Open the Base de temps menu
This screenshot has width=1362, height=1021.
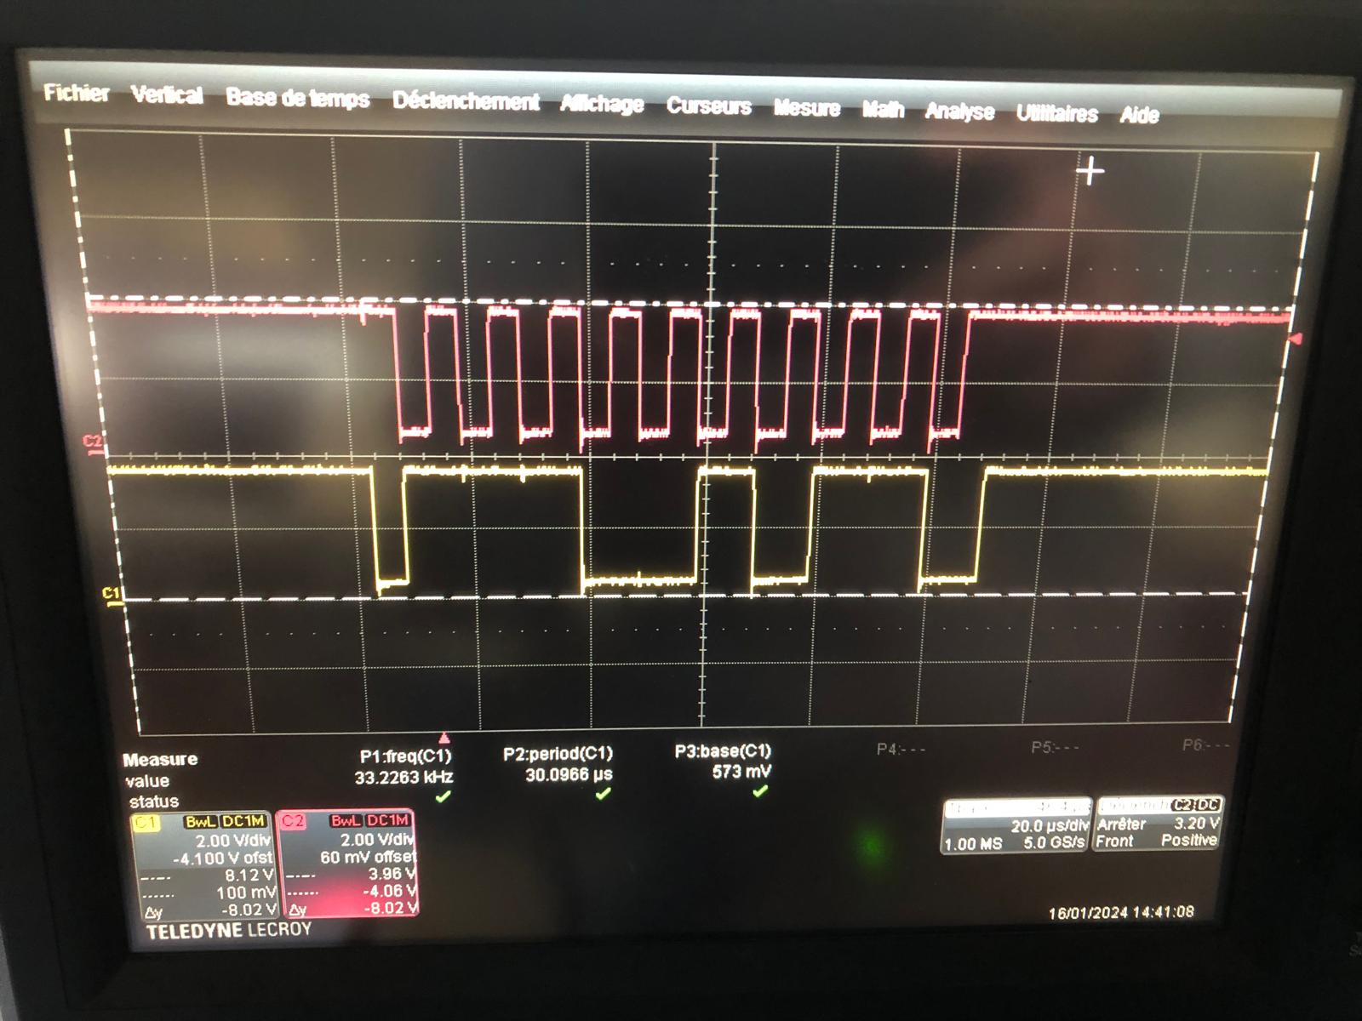pyautogui.click(x=297, y=99)
